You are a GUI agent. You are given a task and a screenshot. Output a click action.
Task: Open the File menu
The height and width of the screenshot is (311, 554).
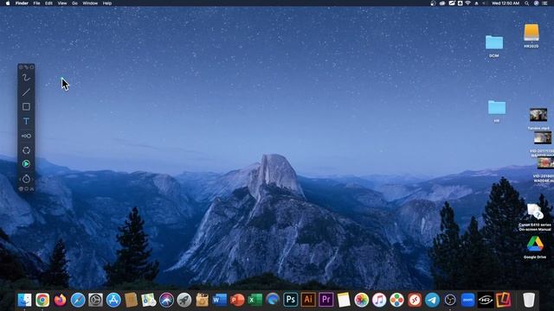36,3
